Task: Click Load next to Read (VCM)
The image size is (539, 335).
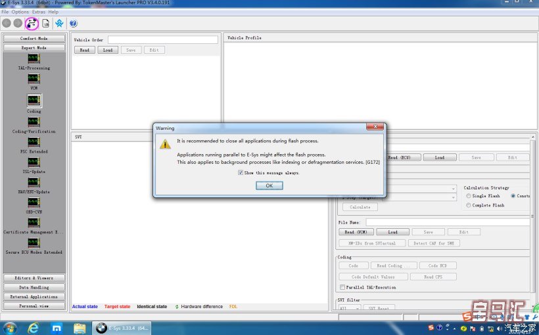Action: tap(392, 232)
